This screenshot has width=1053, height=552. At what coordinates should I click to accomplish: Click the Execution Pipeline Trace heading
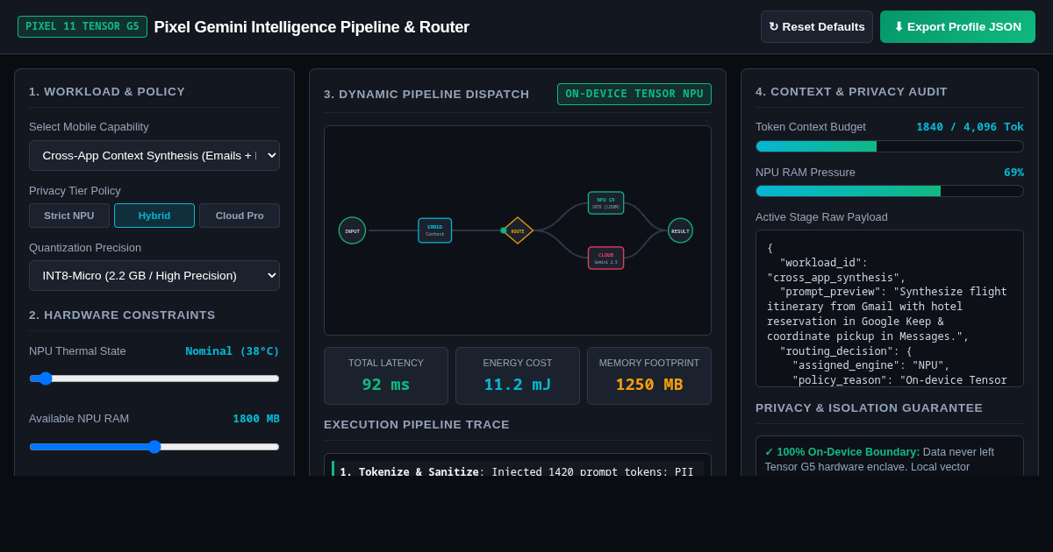coord(417,425)
